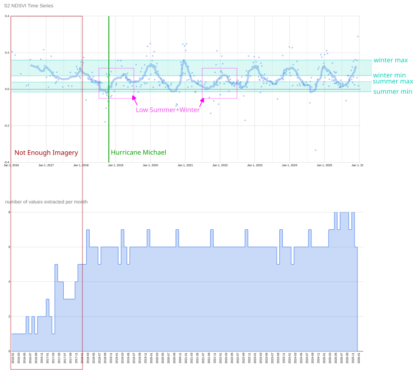Click the 'Hurricane Michael' annotation label
The height and width of the screenshot is (370, 413).
pos(138,152)
